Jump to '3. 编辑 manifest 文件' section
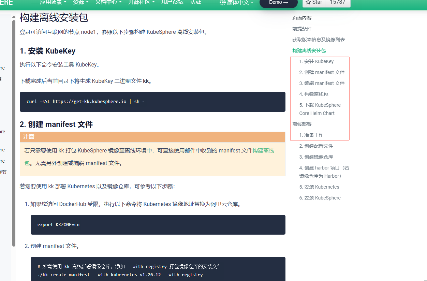The width and height of the screenshot is (427, 281). tap(322, 83)
